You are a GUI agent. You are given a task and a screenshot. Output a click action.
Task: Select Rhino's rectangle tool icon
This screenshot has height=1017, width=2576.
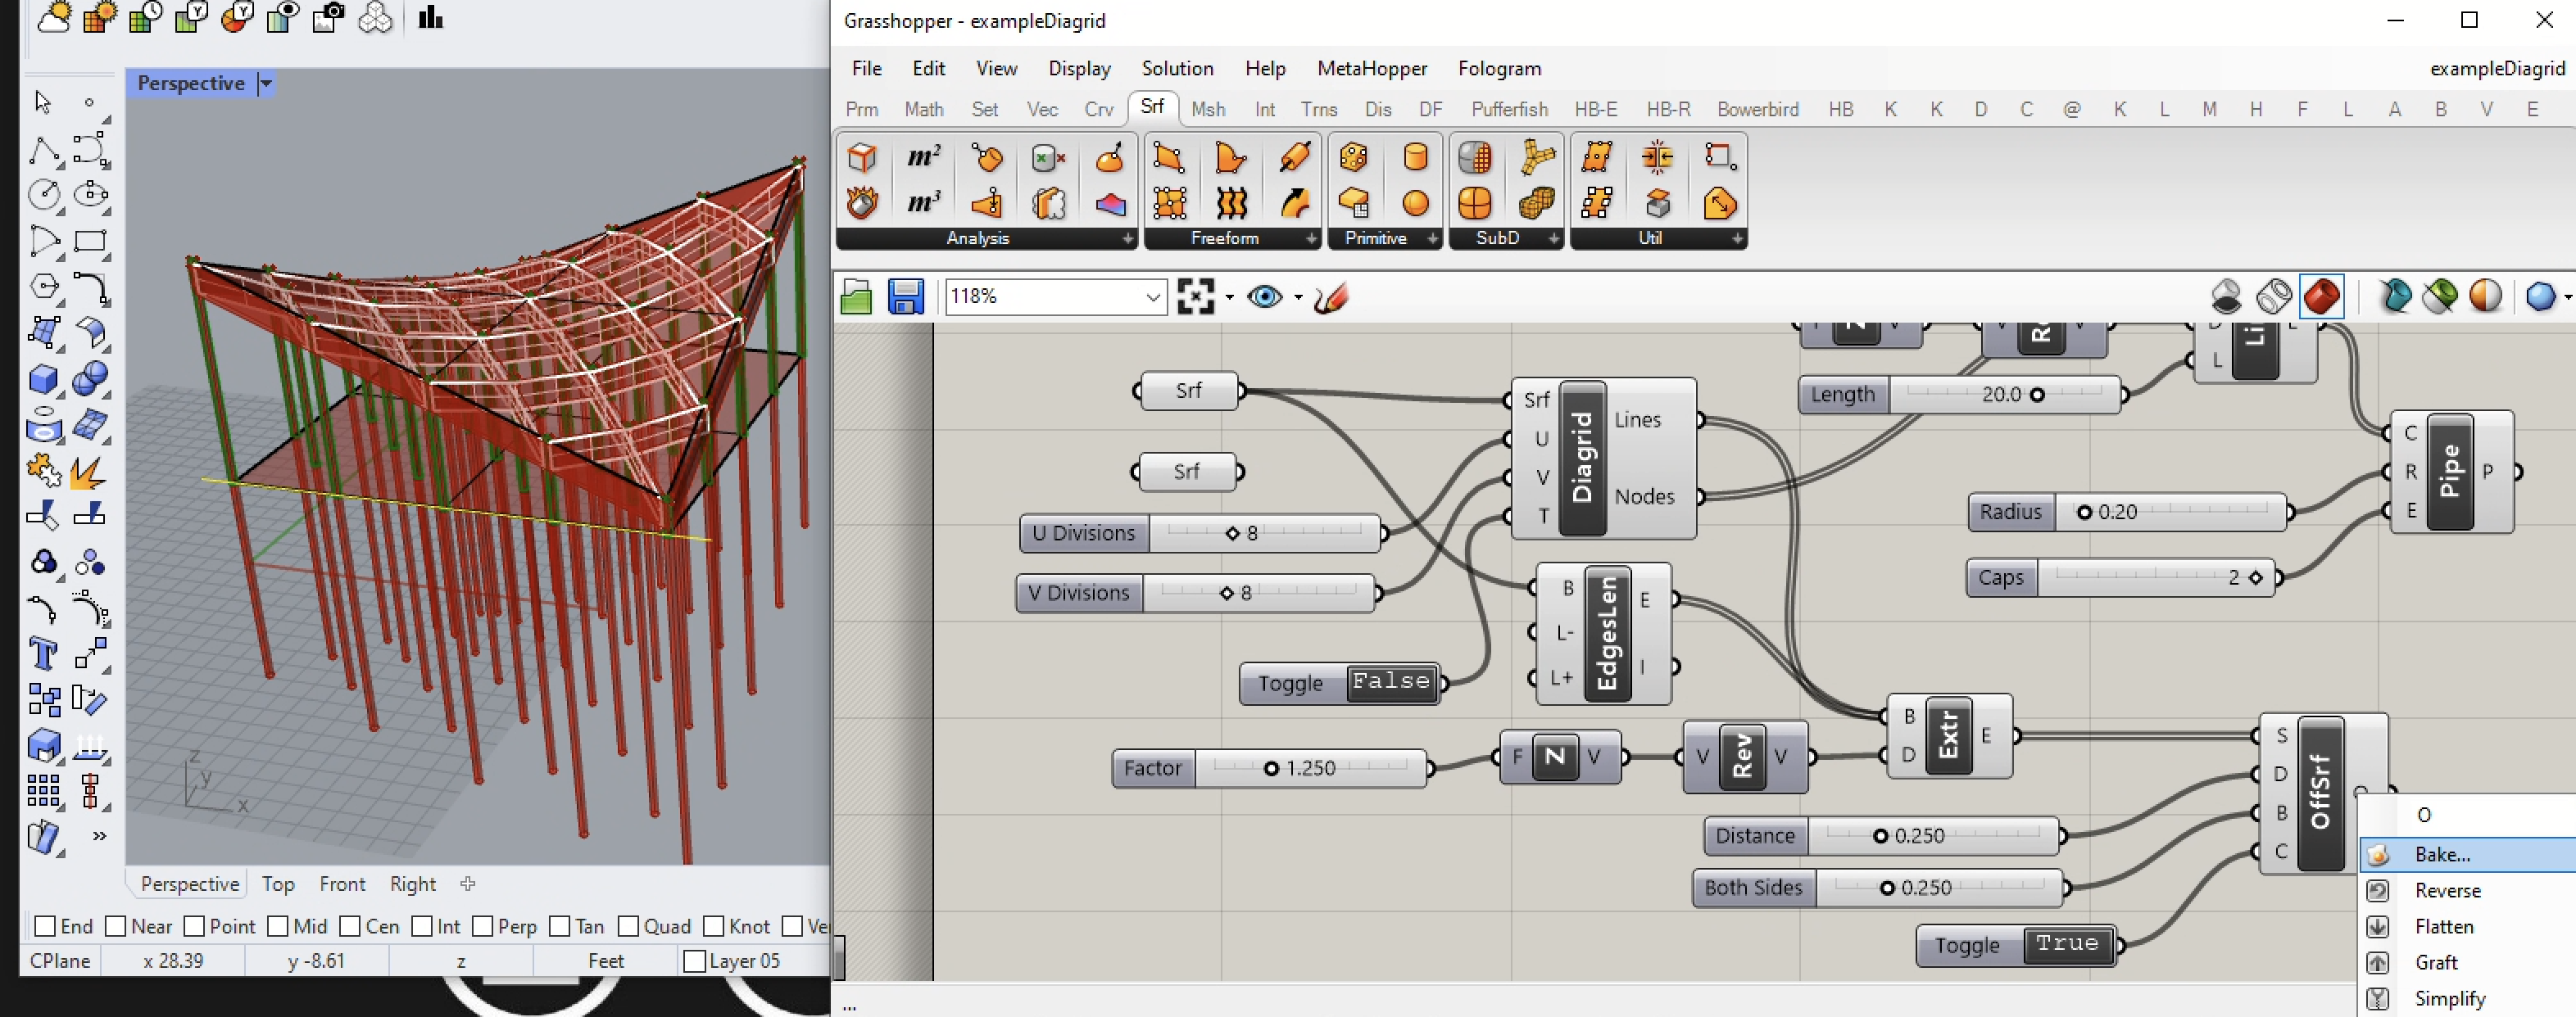[x=90, y=241]
